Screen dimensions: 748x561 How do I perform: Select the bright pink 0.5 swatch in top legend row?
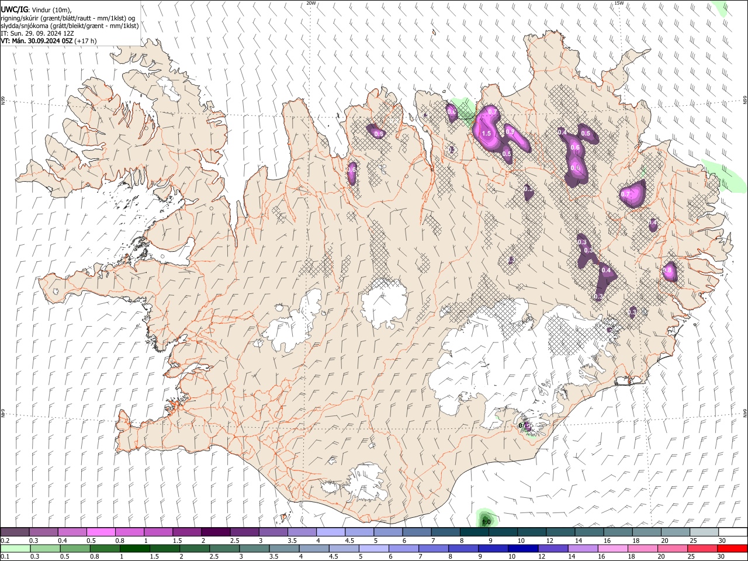coord(101,532)
